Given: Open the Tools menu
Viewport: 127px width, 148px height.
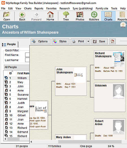Looking at the screenshot, I should [114, 9].
